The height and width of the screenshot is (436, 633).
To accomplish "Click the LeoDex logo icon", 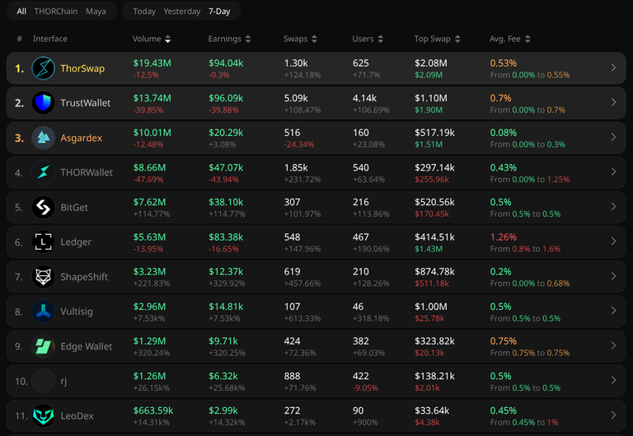I will click(43, 415).
